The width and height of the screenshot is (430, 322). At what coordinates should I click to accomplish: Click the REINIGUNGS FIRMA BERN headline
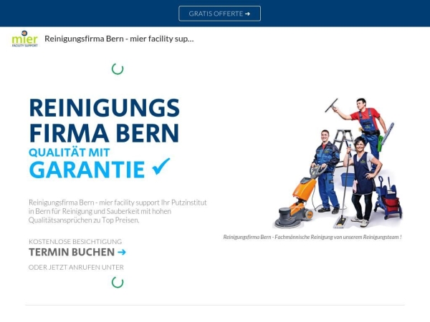[104, 120]
